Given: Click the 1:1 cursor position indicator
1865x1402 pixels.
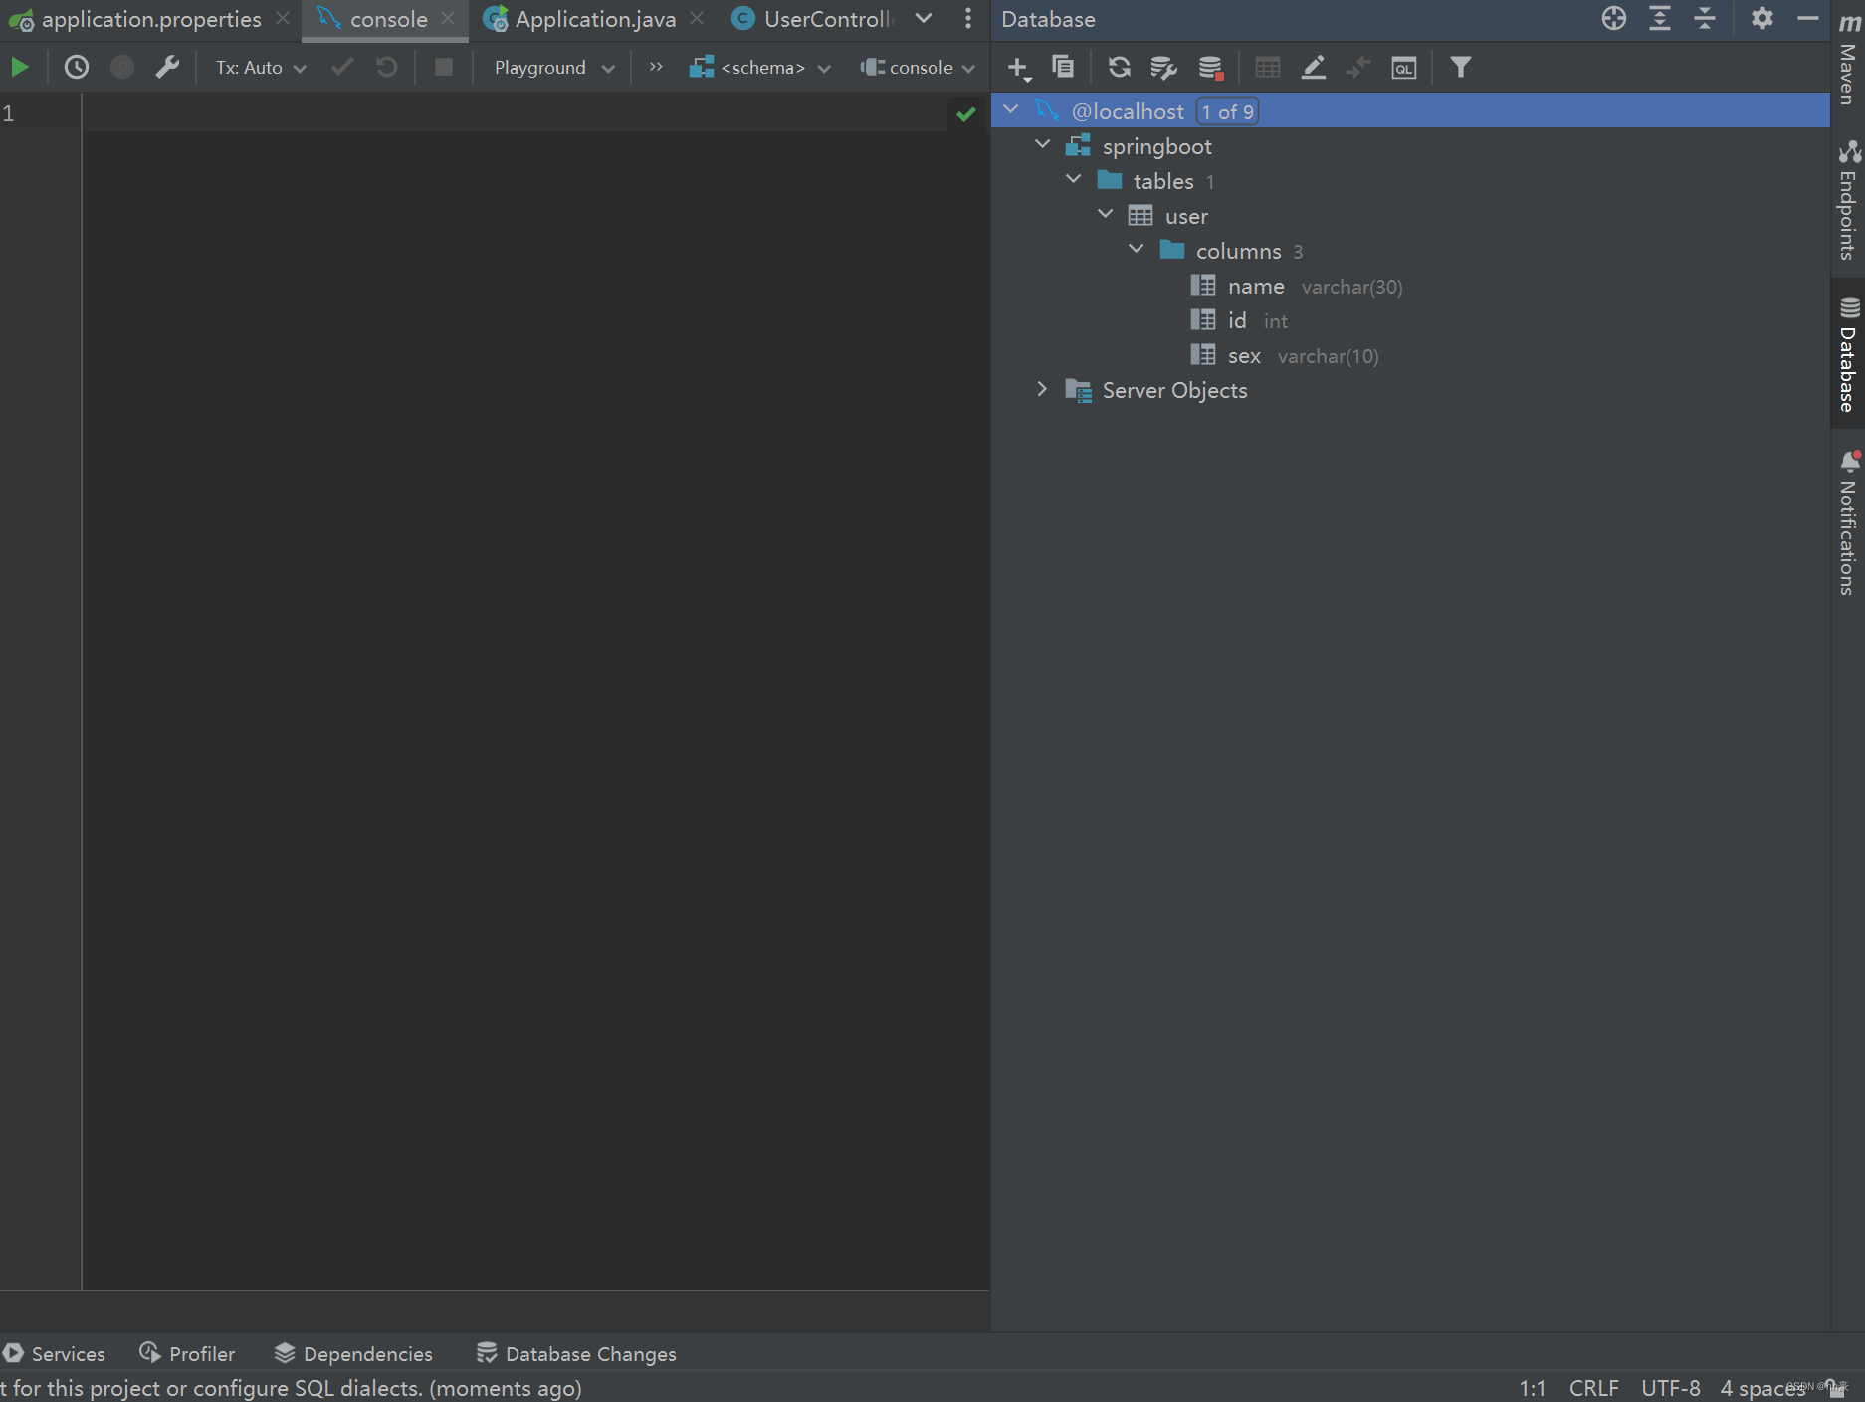Looking at the screenshot, I should [1532, 1388].
